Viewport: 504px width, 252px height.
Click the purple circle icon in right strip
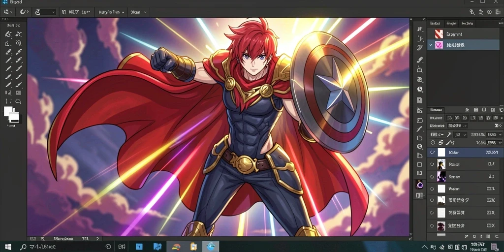coord(419,185)
